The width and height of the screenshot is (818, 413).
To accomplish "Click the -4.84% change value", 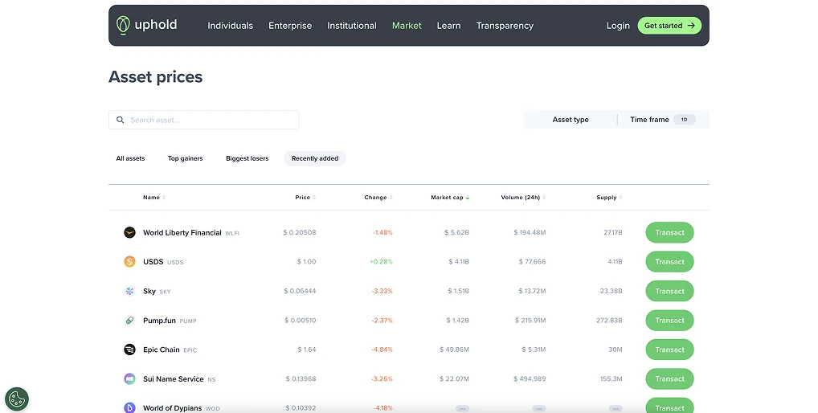I will (382, 350).
